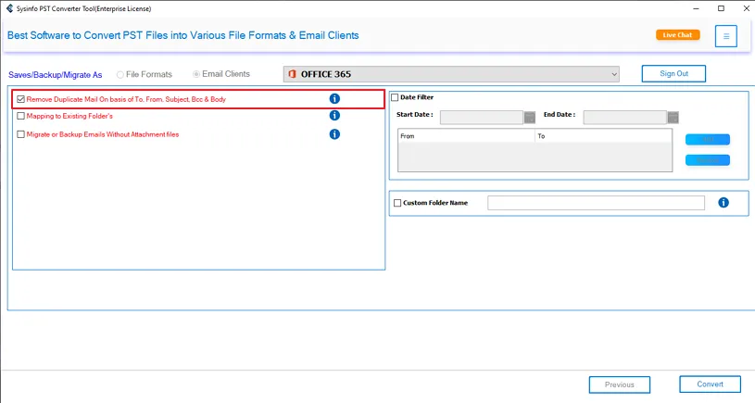
Task: Expand the OFFICE 365 dropdown arrow
Action: pyautogui.click(x=614, y=74)
